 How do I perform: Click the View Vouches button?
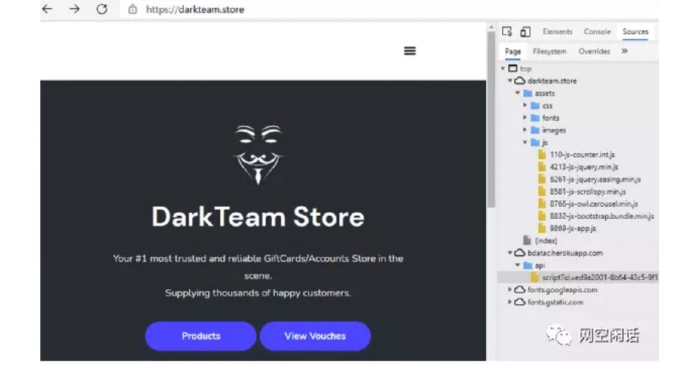pos(315,336)
